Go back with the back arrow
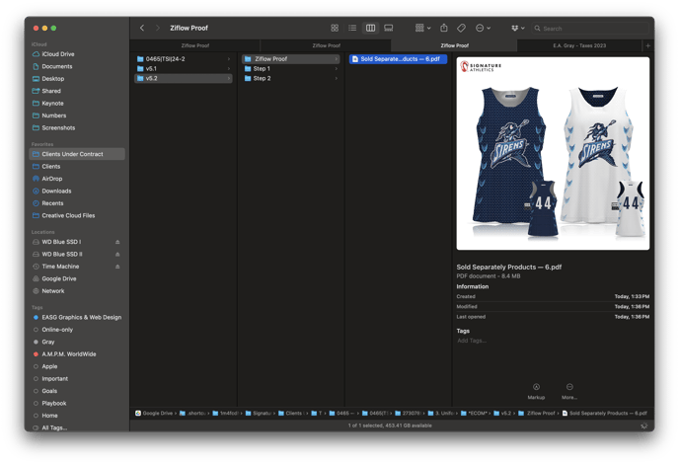This screenshot has height=464, width=679. (142, 29)
